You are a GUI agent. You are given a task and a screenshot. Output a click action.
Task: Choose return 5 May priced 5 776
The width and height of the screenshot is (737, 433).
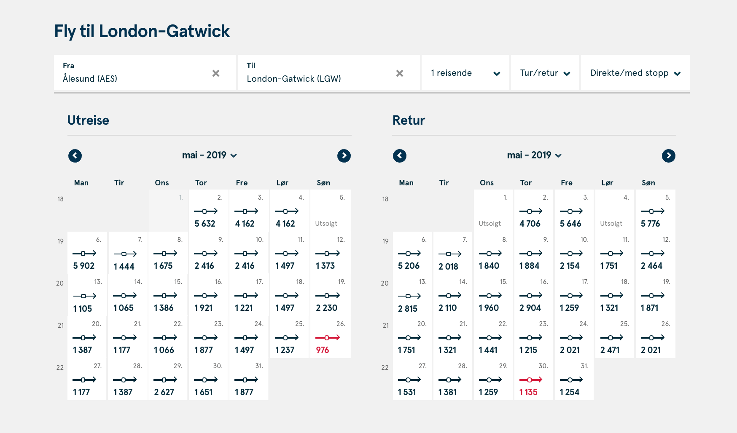(655, 211)
